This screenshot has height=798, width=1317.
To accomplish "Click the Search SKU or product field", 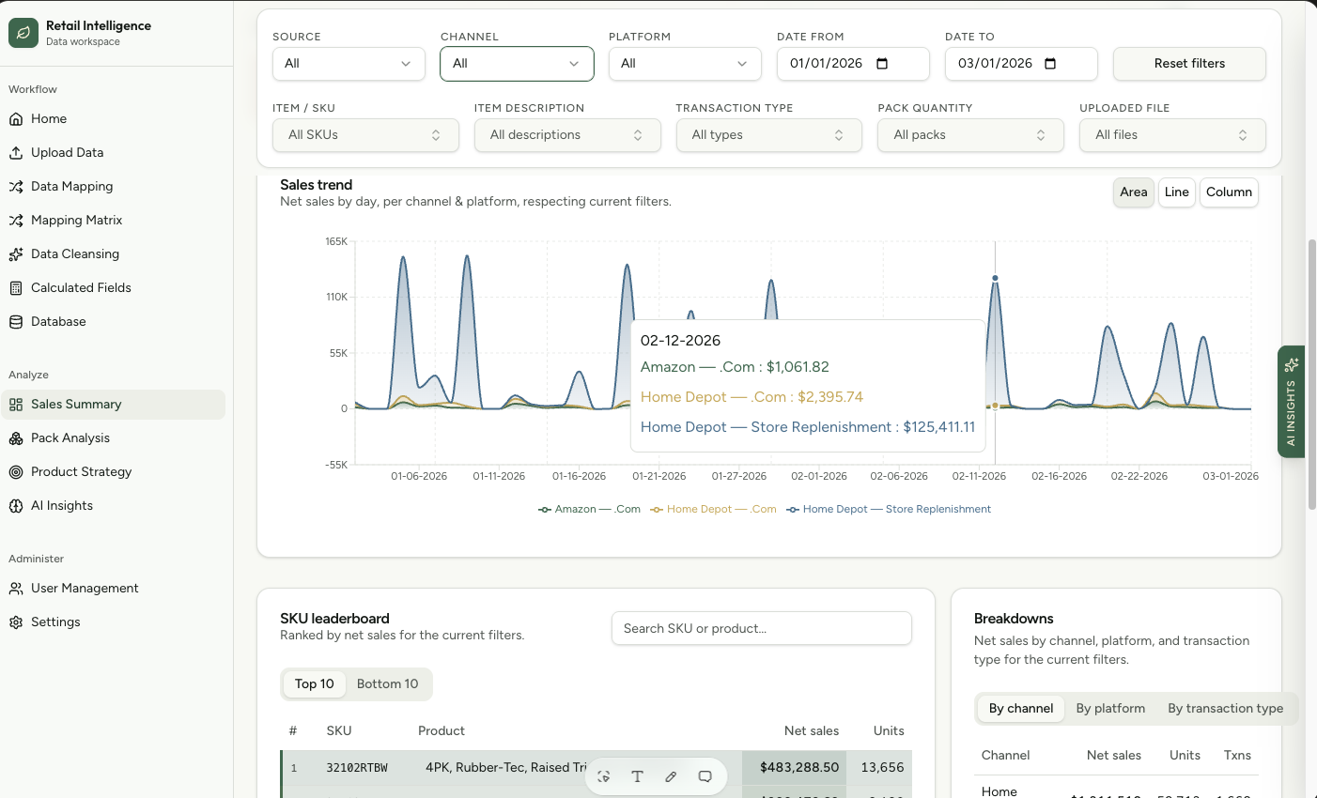I will tap(762, 629).
